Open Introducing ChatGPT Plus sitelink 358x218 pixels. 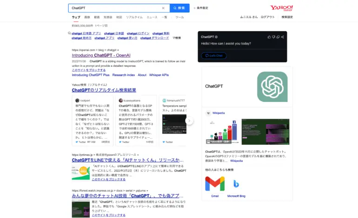click(x=91, y=75)
